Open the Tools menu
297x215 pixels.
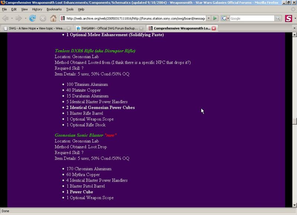pos(70,9)
